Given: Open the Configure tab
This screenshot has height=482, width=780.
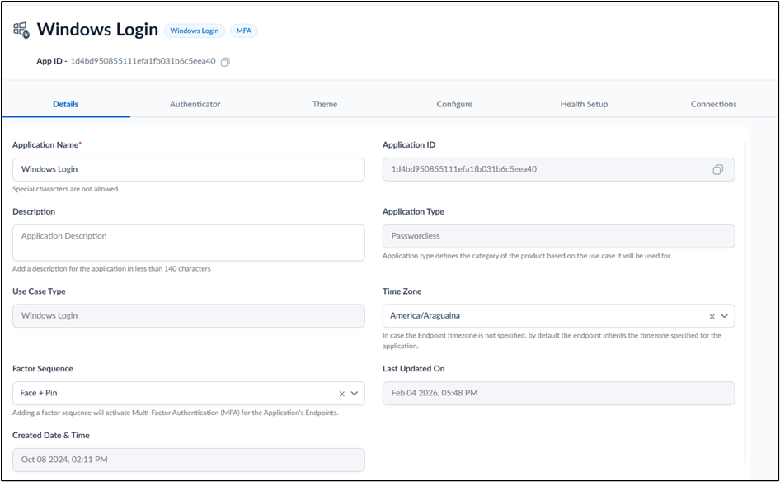Looking at the screenshot, I should [454, 104].
